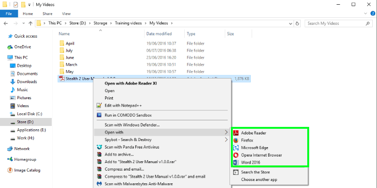Switch to the View ribbon tab
This screenshot has height=188, width=377.
(66, 14)
